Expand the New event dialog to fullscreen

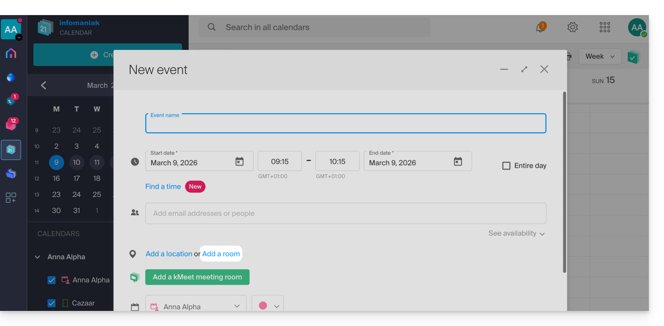(524, 69)
